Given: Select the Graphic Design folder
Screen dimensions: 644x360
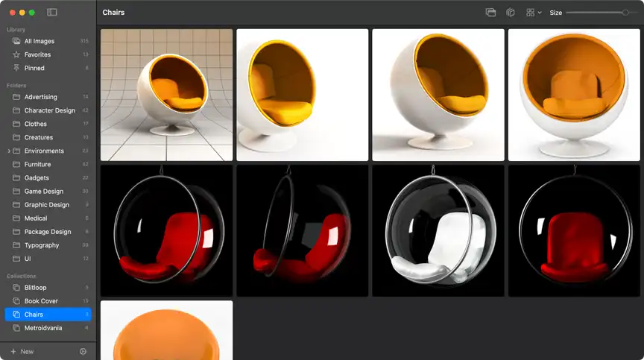Looking at the screenshot, I should tap(48, 205).
